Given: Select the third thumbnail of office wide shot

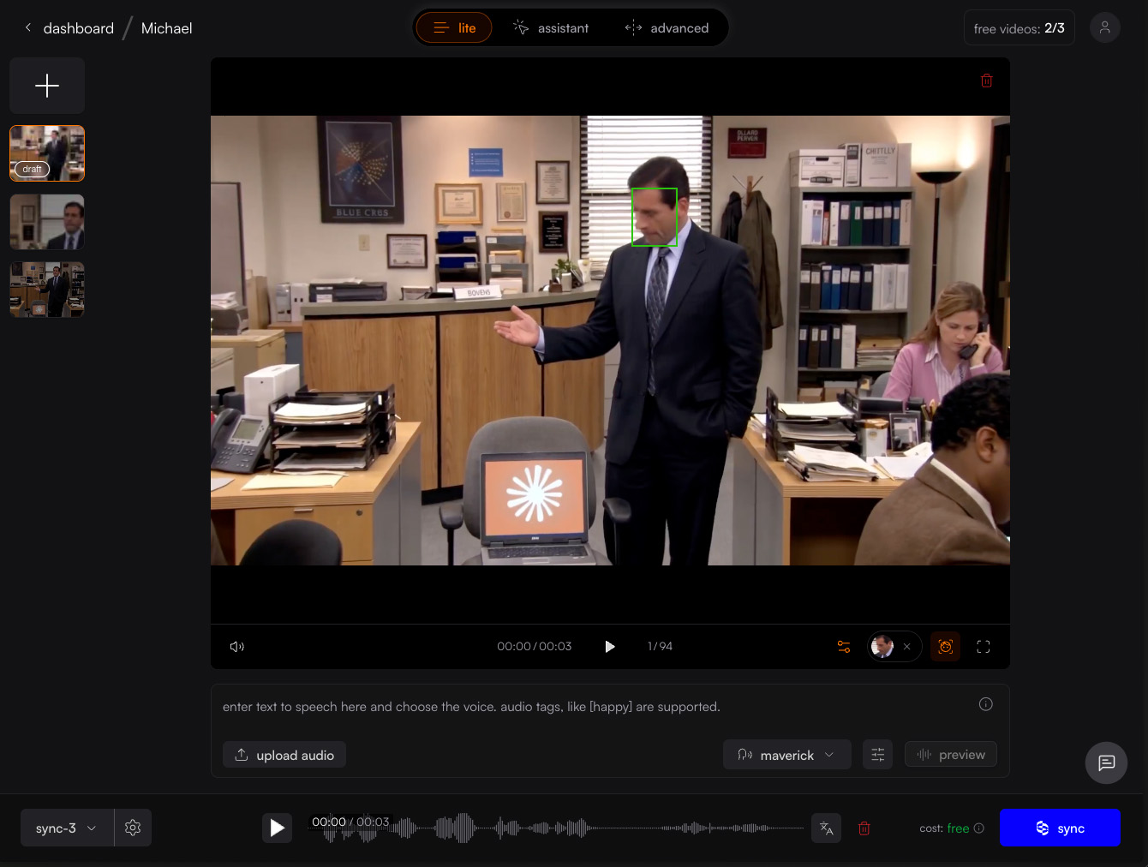Looking at the screenshot, I should [47, 290].
